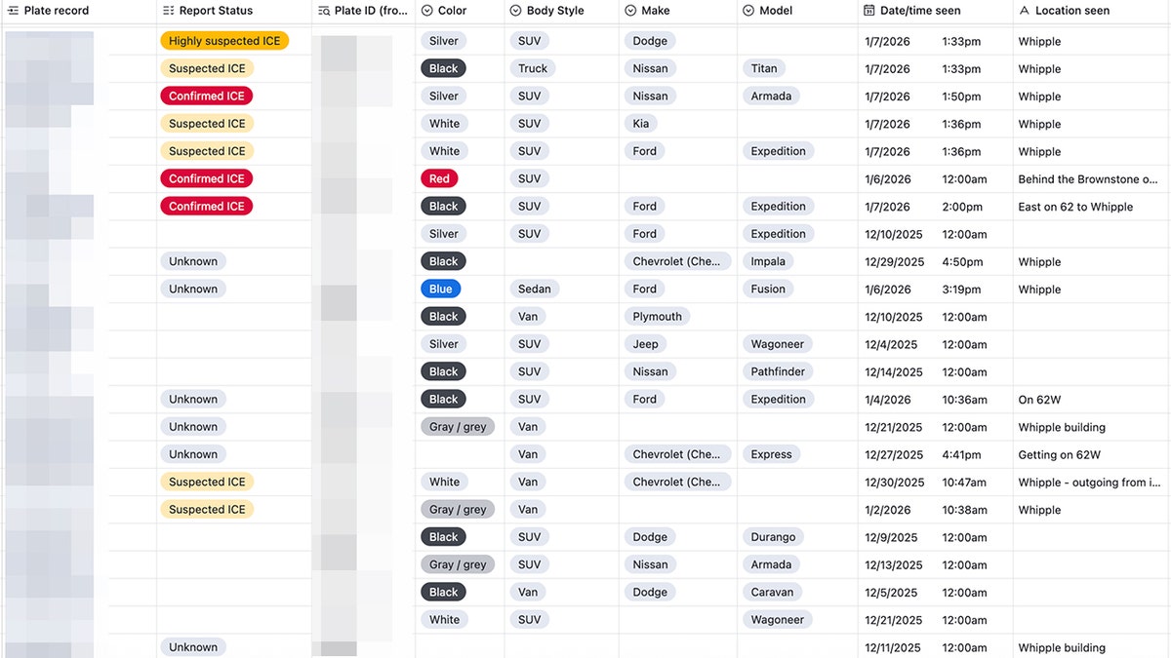Viewport: 1171px width, 658px height.
Task: Open the Silver color cell in first row
Action: pos(443,41)
